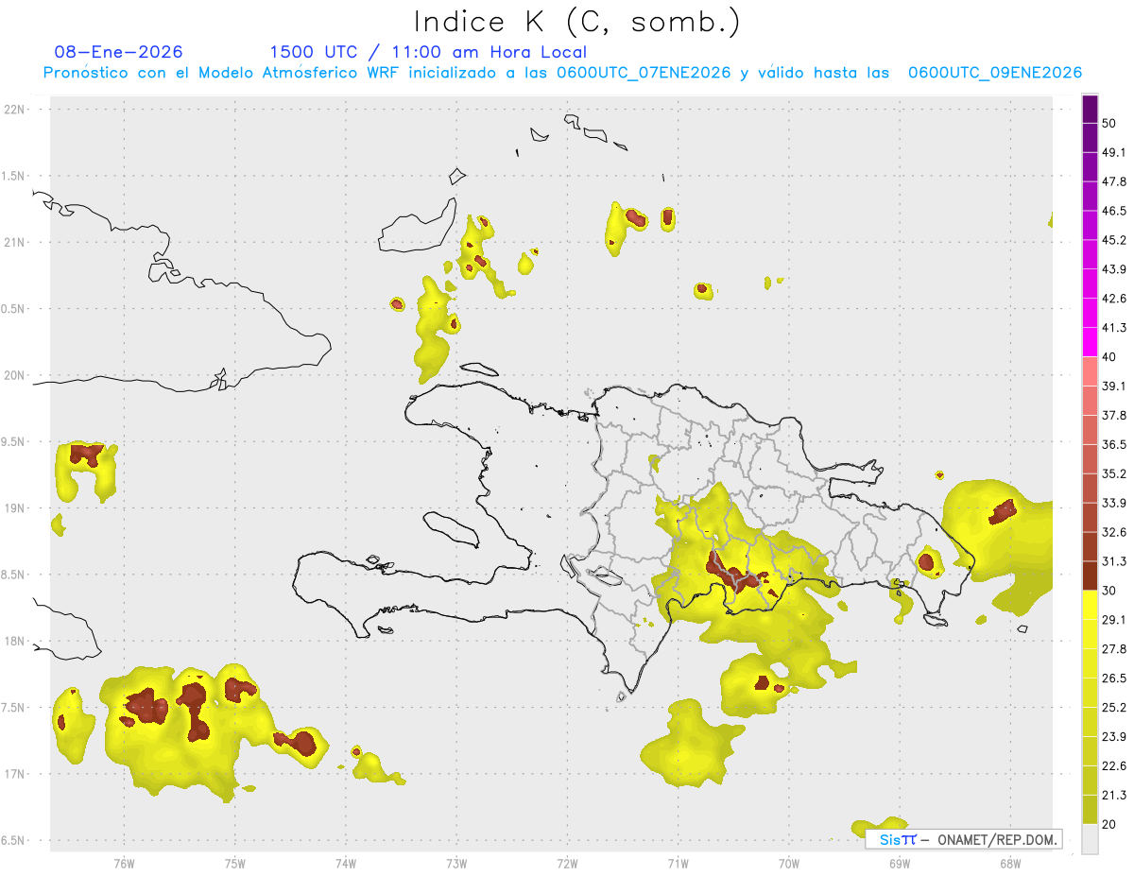
Task: Pick the dark brown swatch between 30 and 31.3
Action: [x=1090, y=576]
